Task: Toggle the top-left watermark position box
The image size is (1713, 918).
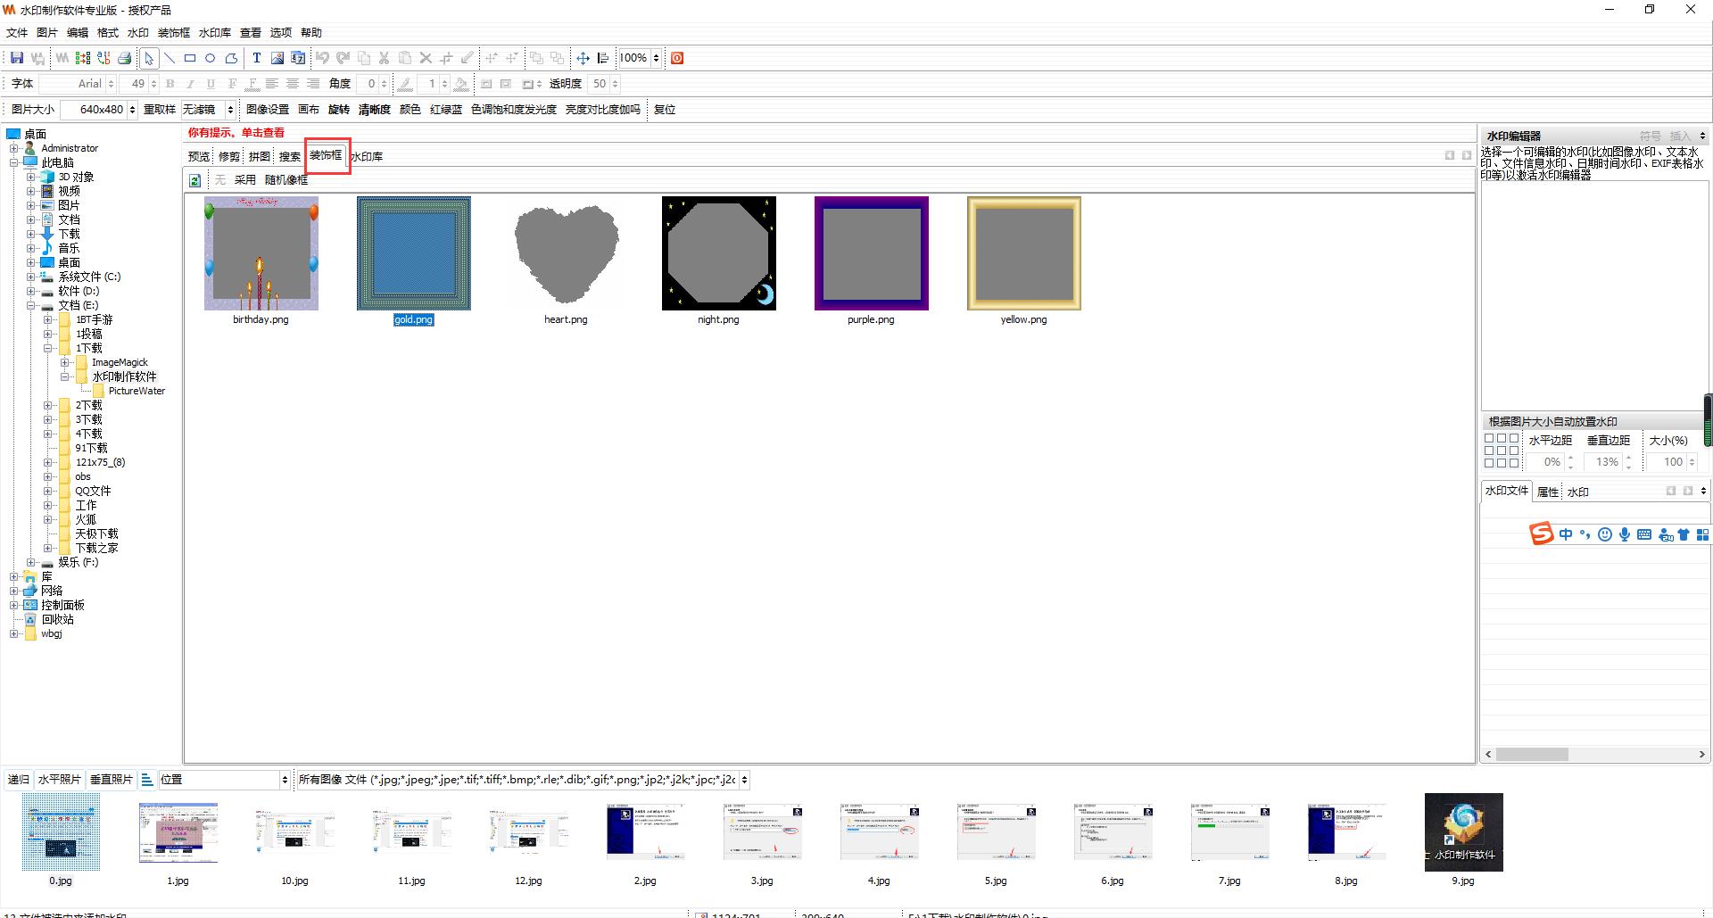Action: pos(1489,438)
